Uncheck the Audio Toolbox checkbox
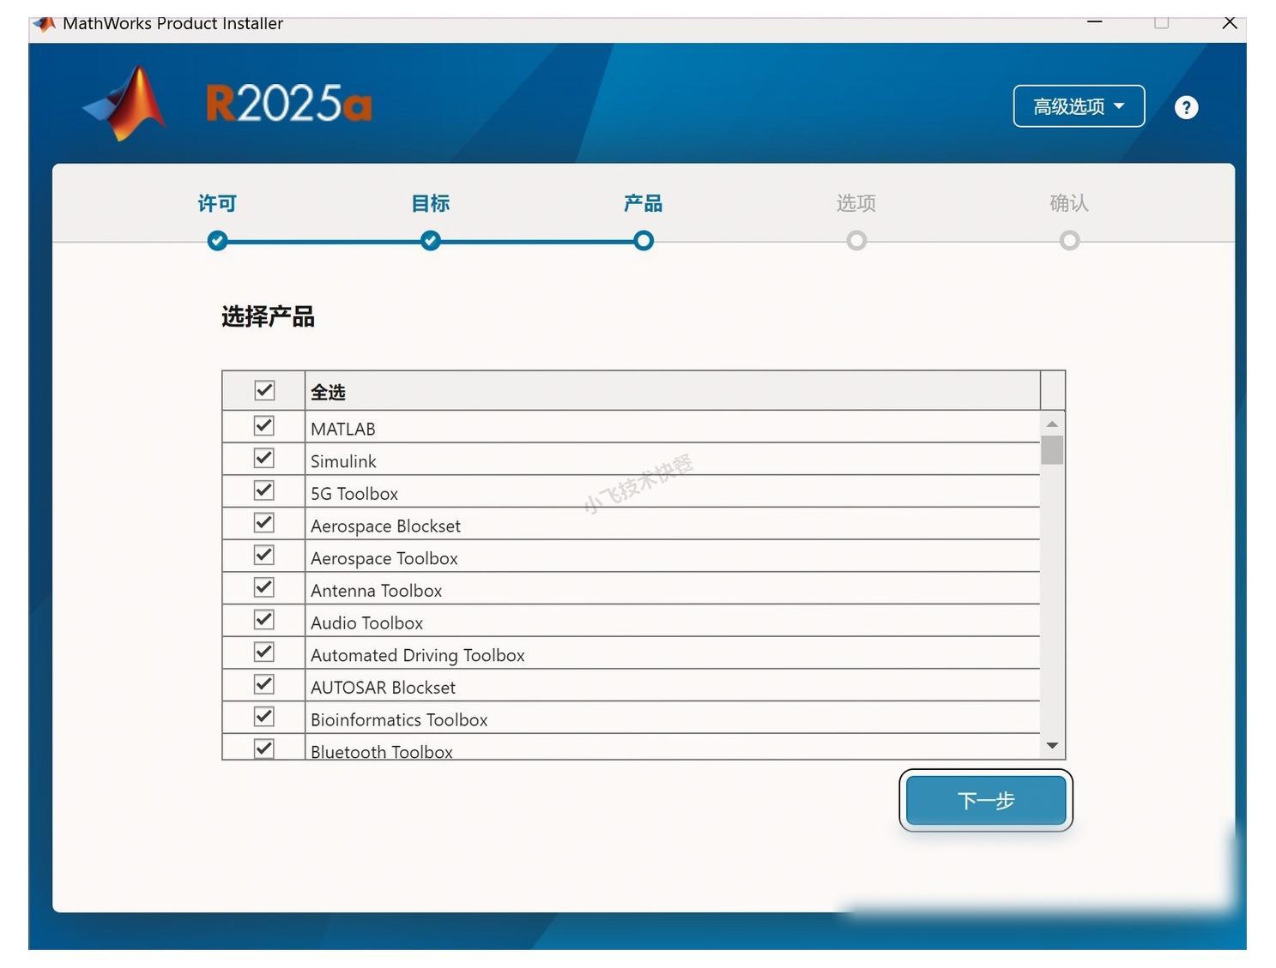The width and height of the screenshot is (1276, 968). click(x=264, y=620)
